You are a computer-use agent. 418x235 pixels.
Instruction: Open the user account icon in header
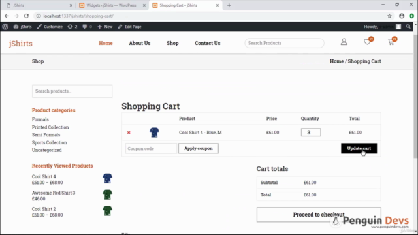(344, 42)
